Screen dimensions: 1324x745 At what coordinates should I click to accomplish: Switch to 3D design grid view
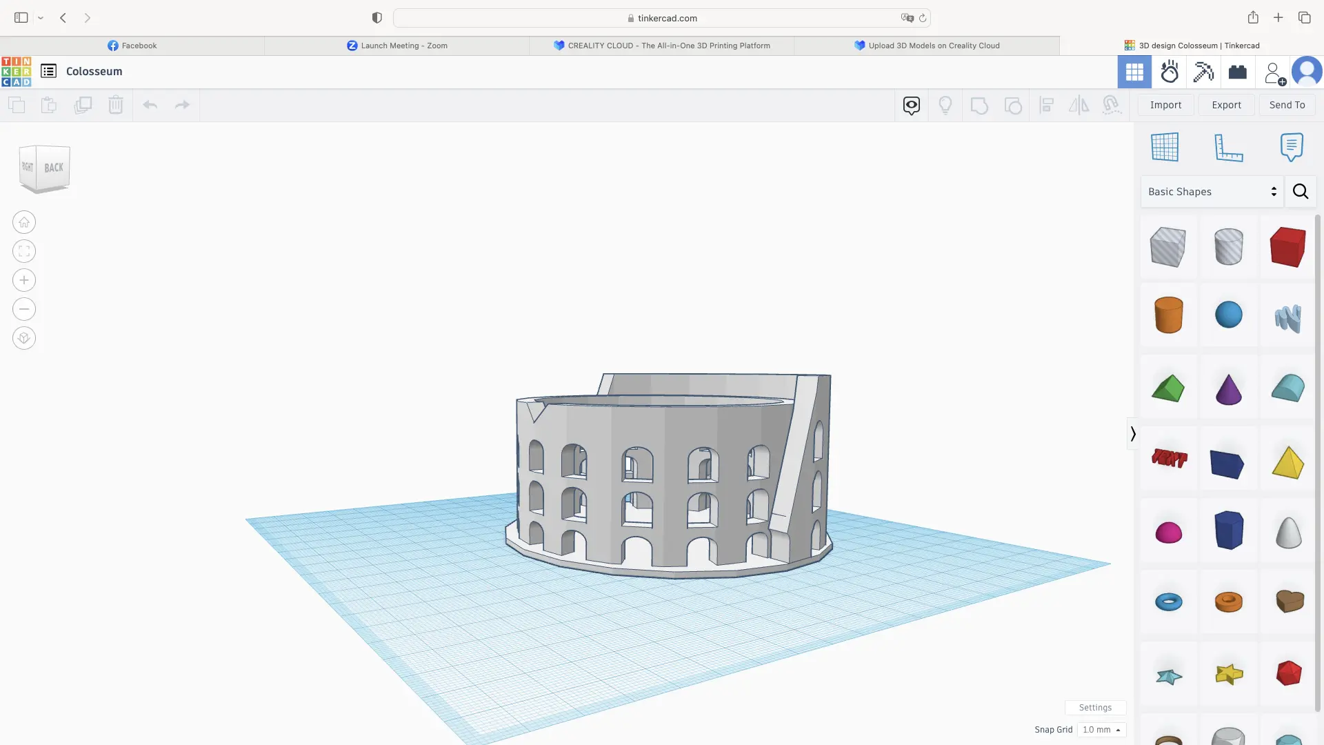tap(1134, 72)
